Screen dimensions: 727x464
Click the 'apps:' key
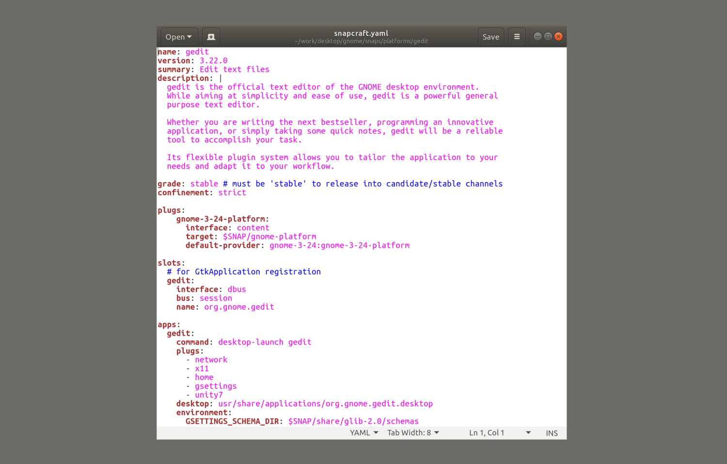tap(169, 325)
